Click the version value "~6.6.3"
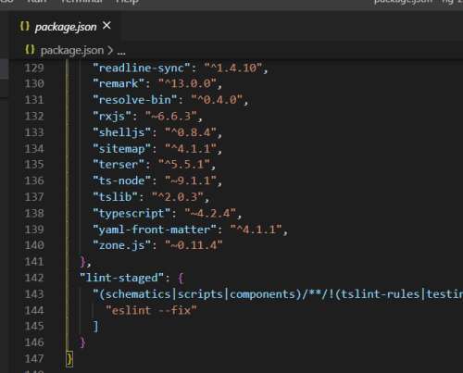Screen dimensions: 463x373 [x=171, y=116]
